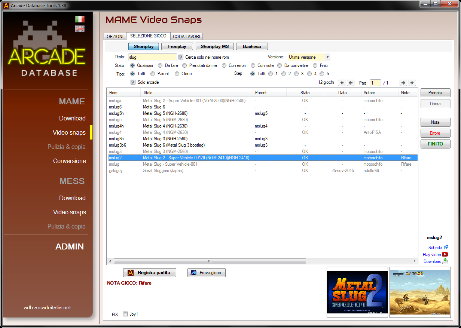Viewport: 461px width, 328px height.
Task: Sort the list by the Stato column header
Action: tap(305, 92)
